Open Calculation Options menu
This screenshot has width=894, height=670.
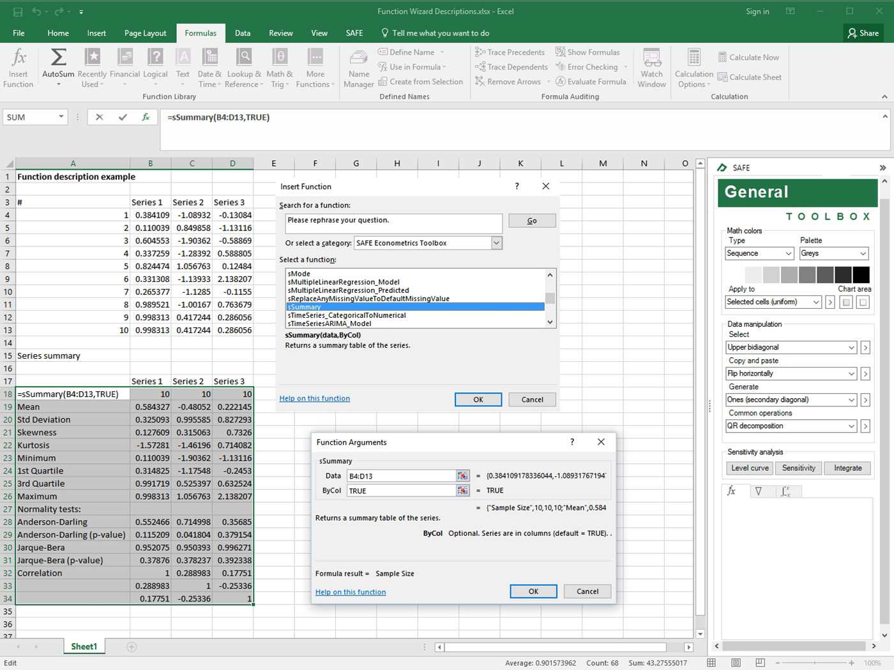[x=694, y=68]
